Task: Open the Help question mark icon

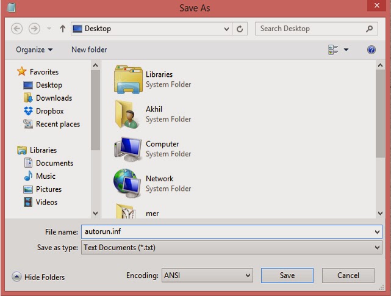Action: (371, 50)
